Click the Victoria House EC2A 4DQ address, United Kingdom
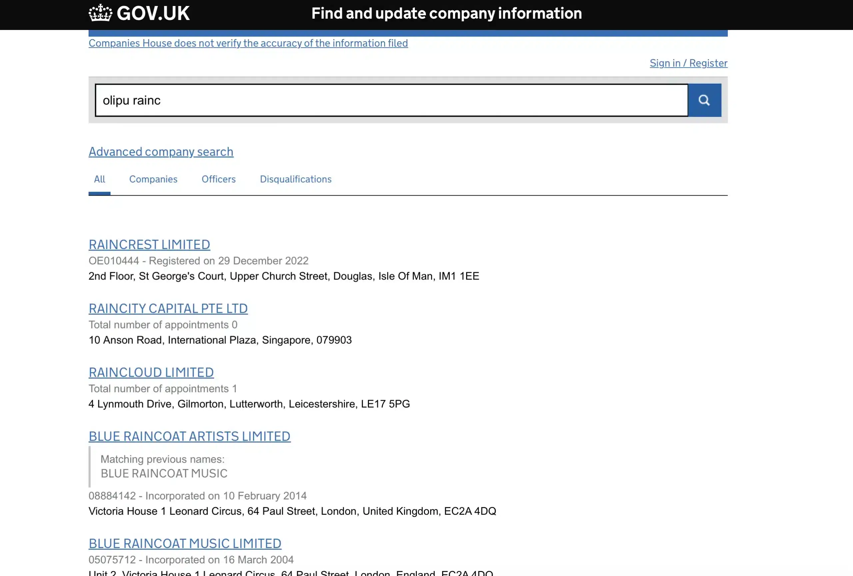This screenshot has width=853, height=576. pos(292,511)
